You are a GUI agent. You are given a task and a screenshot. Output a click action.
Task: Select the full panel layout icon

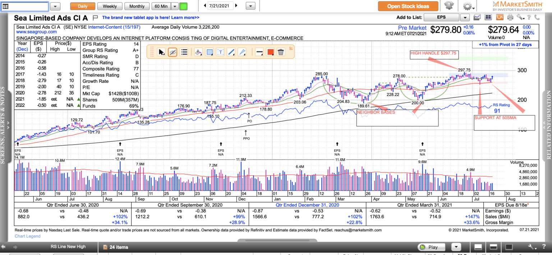coord(509,247)
